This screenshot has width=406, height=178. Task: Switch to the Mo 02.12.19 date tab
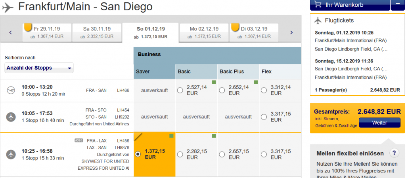tap(204, 32)
